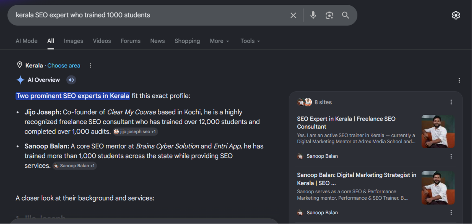Open the 8 sites panel three-dot menu
Screen dimensions: 472x224
(x=451, y=102)
